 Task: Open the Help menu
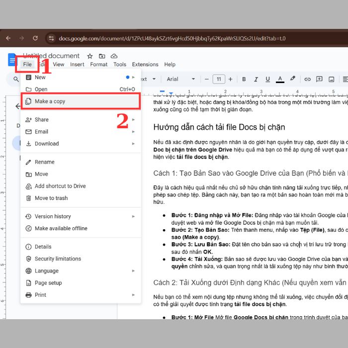point(170,64)
